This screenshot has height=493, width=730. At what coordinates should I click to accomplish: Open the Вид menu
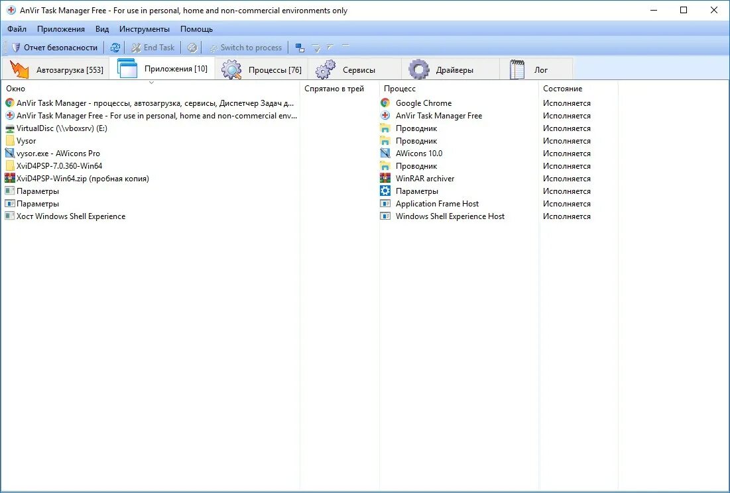tap(102, 29)
